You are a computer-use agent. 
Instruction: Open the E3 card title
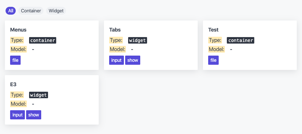tap(13, 84)
